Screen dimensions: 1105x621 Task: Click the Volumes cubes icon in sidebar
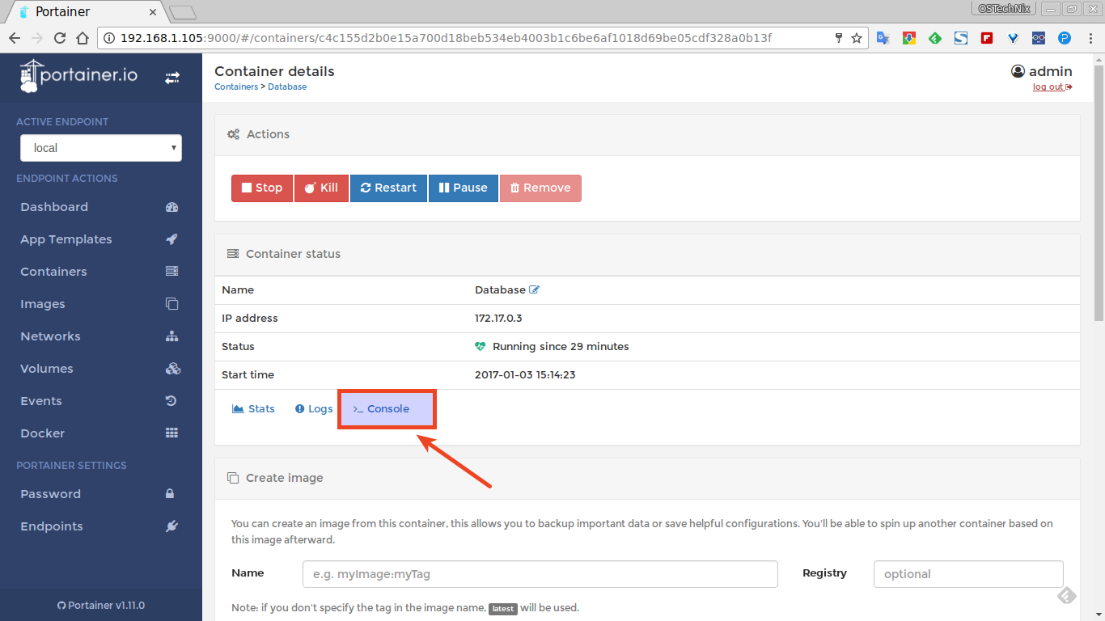click(172, 369)
